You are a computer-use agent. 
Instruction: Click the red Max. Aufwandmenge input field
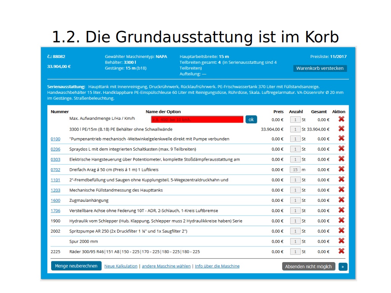(x=197, y=119)
